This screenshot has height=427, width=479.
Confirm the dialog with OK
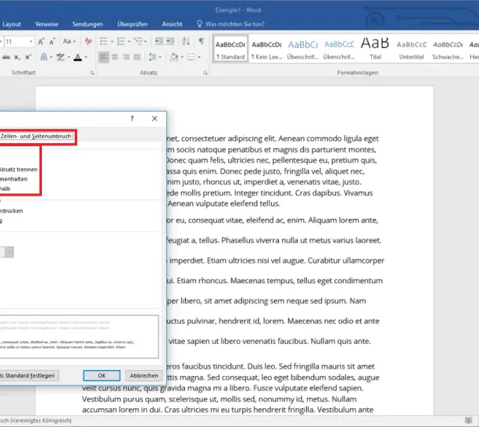(102, 375)
